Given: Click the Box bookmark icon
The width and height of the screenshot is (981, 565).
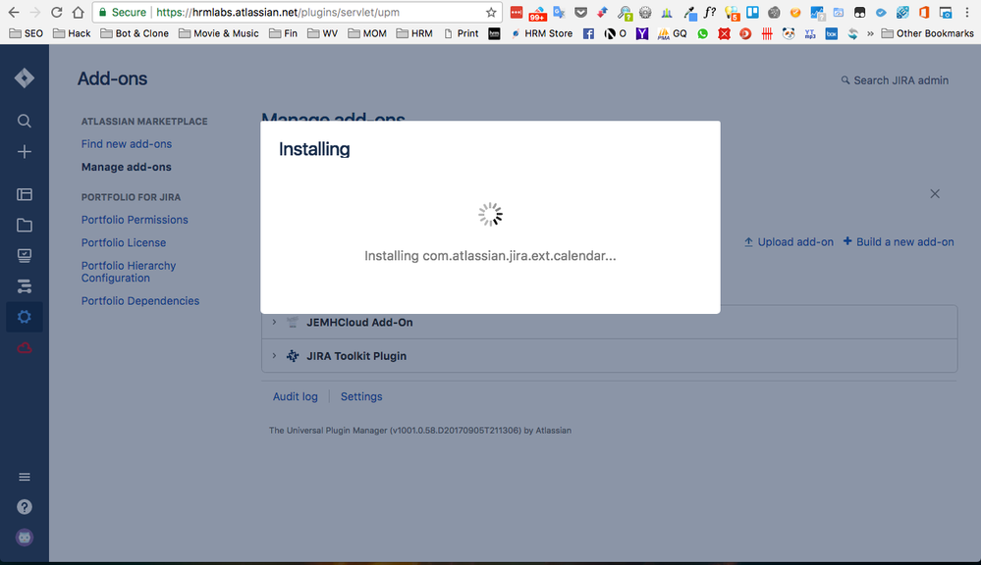Looking at the screenshot, I should (831, 33).
